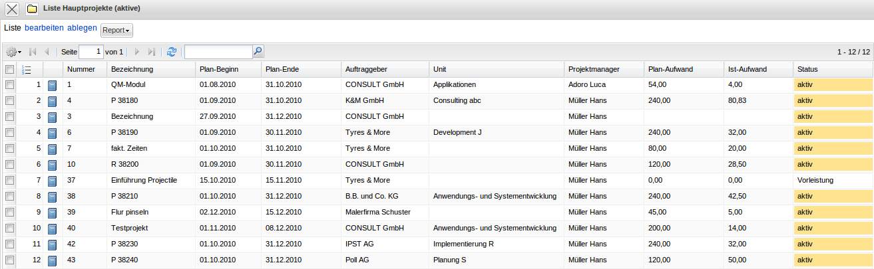
Task: Jump to first page arrow
Action: [x=33, y=52]
